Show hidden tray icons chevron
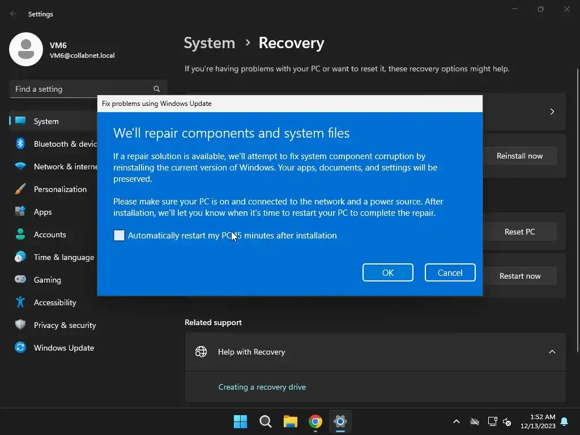The height and width of the screenshot is (435, 580). coord(457,421)
